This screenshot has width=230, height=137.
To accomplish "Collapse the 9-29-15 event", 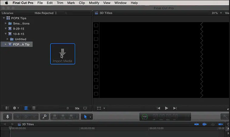I will [x=5, y=28].
